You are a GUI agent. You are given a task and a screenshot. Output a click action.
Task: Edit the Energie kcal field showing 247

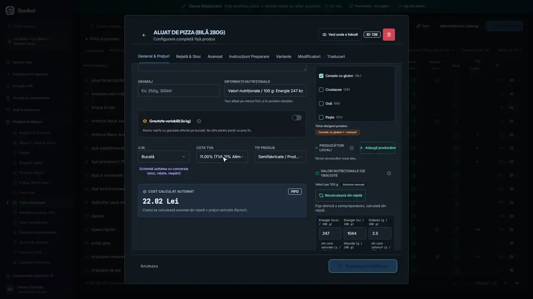click(x=330, y=233)
